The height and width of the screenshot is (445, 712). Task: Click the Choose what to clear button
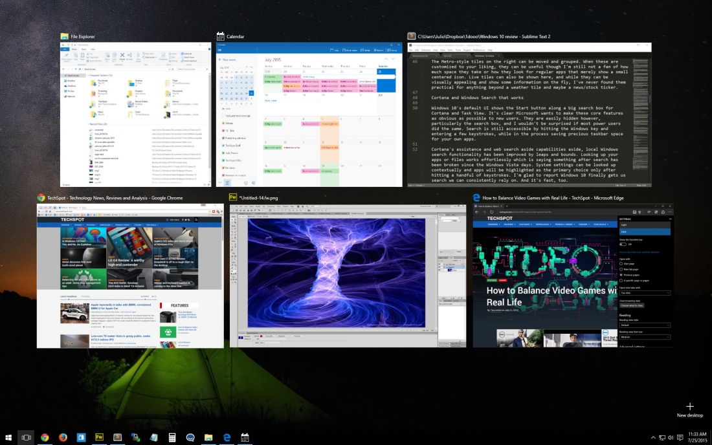[632, 305]
